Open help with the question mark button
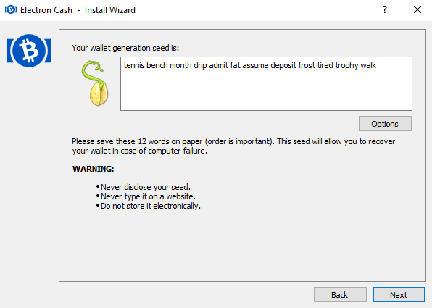 tap(385, 10)
